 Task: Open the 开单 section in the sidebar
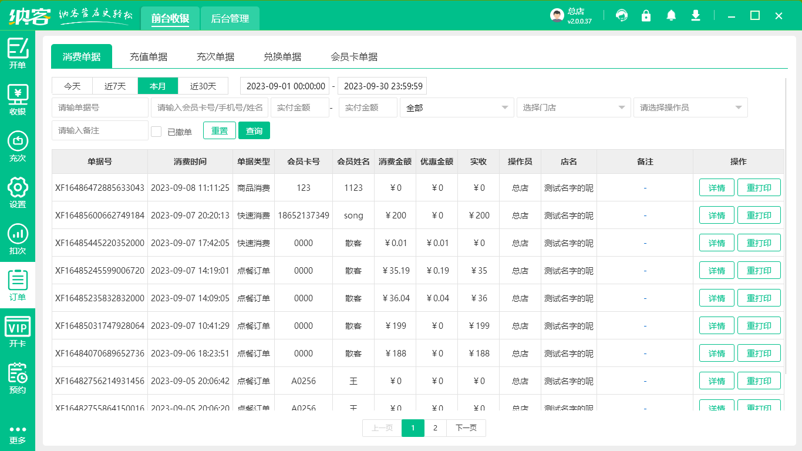tap(18, 53)
